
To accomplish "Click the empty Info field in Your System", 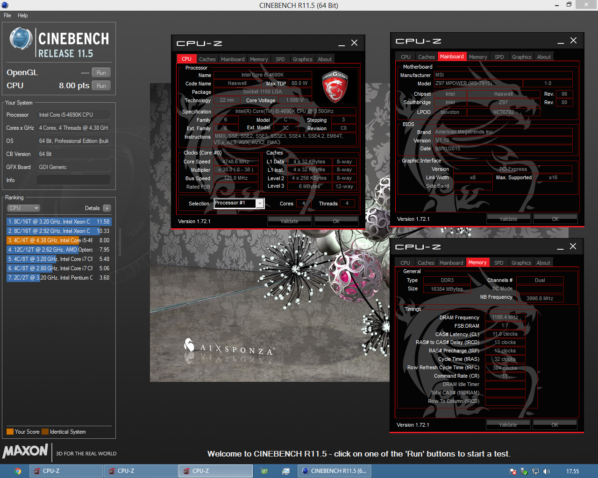I will pos(74,180).
